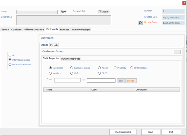Click the small gray button in Customer Group header
The width and height of the screenshot is (187, 136).
click(x=177, y=52)
